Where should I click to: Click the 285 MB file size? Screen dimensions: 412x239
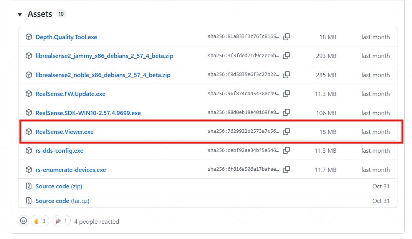(326, 75)
